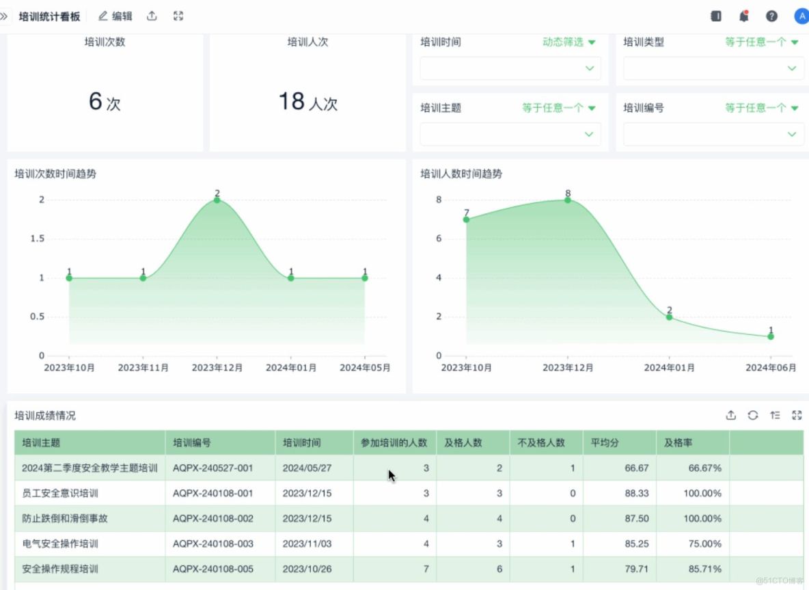The image size is (809, 590).
Task: Click the help question-mark icon
Action: tap(772, 16)
